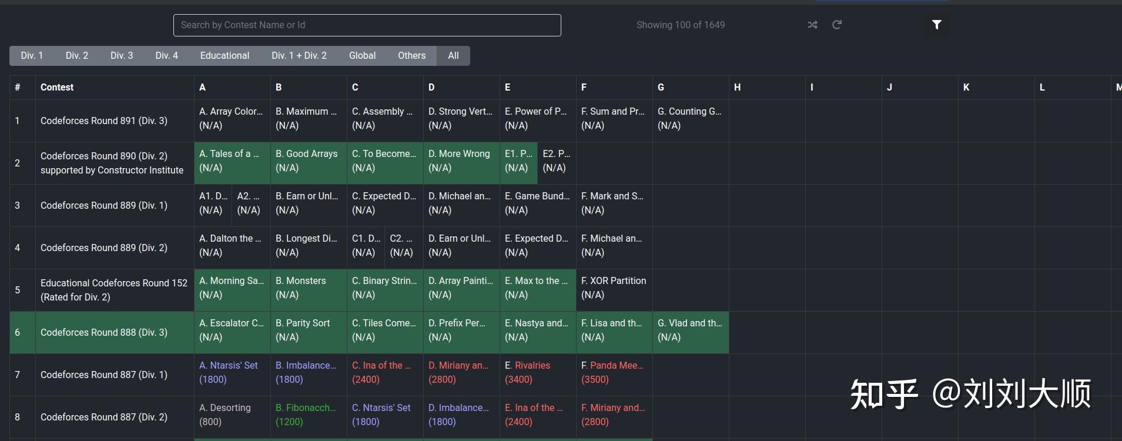Screen dimensions: 1122x441
Task: Open the filter funnel icon
Action: pos(937,25)
